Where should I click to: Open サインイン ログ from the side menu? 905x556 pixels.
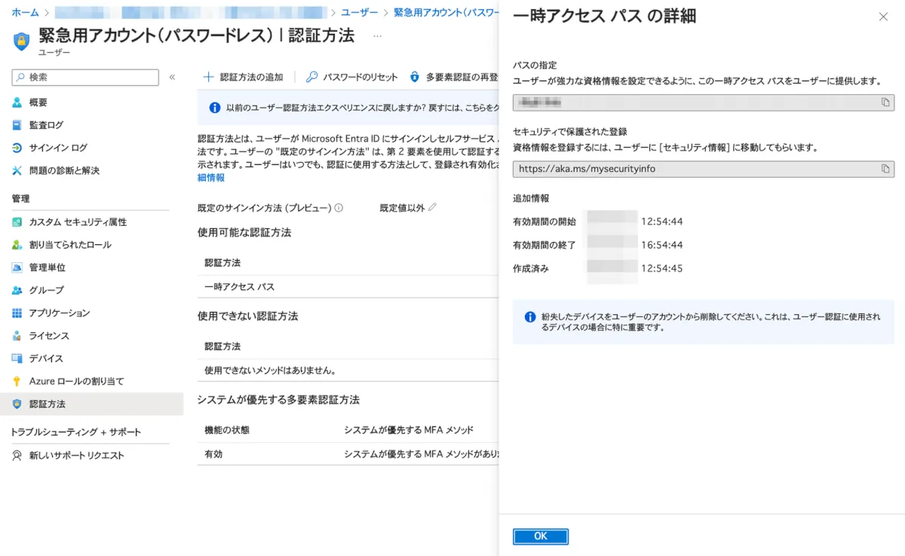click(58, 148)
